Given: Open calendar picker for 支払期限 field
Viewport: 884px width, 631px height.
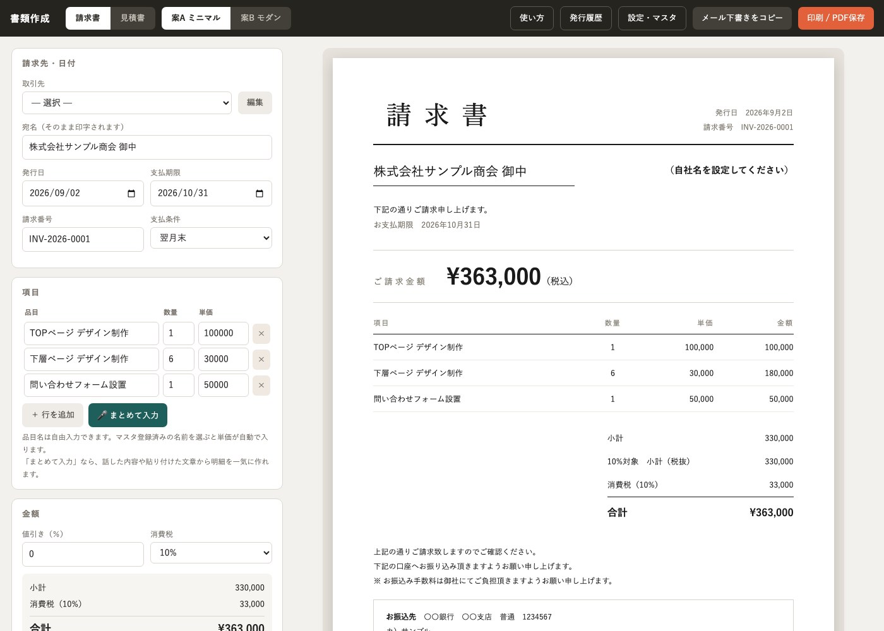Looking at the screenshot, I should (260, 194).
